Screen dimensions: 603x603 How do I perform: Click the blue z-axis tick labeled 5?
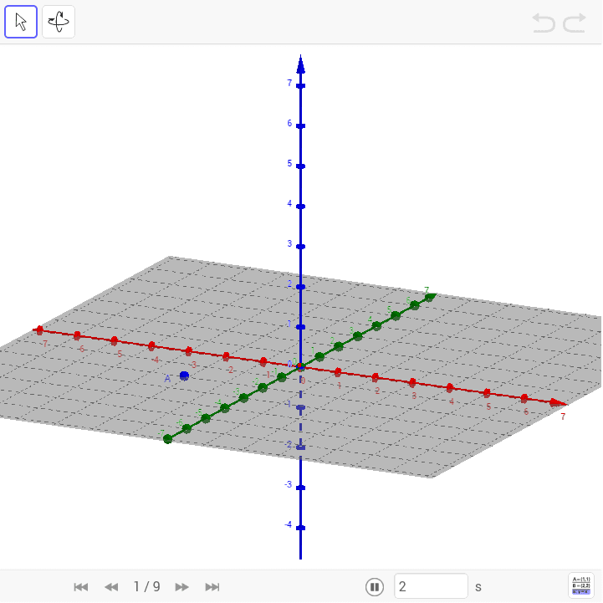pos(301,166)
